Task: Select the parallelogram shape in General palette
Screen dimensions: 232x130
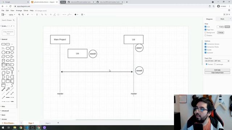Action: click(x=3, y=56)
